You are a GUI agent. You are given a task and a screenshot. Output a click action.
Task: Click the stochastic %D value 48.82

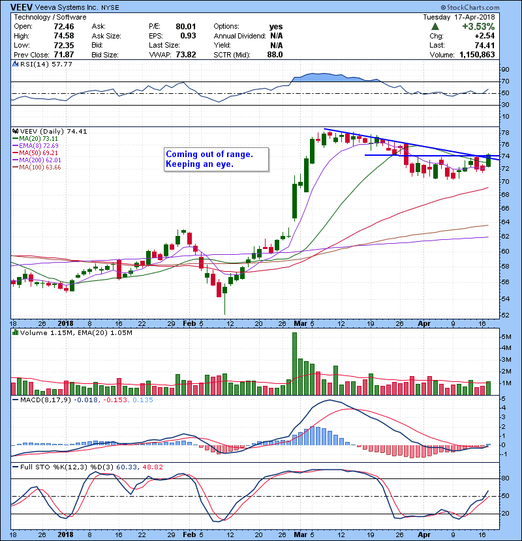pos(152,467)
